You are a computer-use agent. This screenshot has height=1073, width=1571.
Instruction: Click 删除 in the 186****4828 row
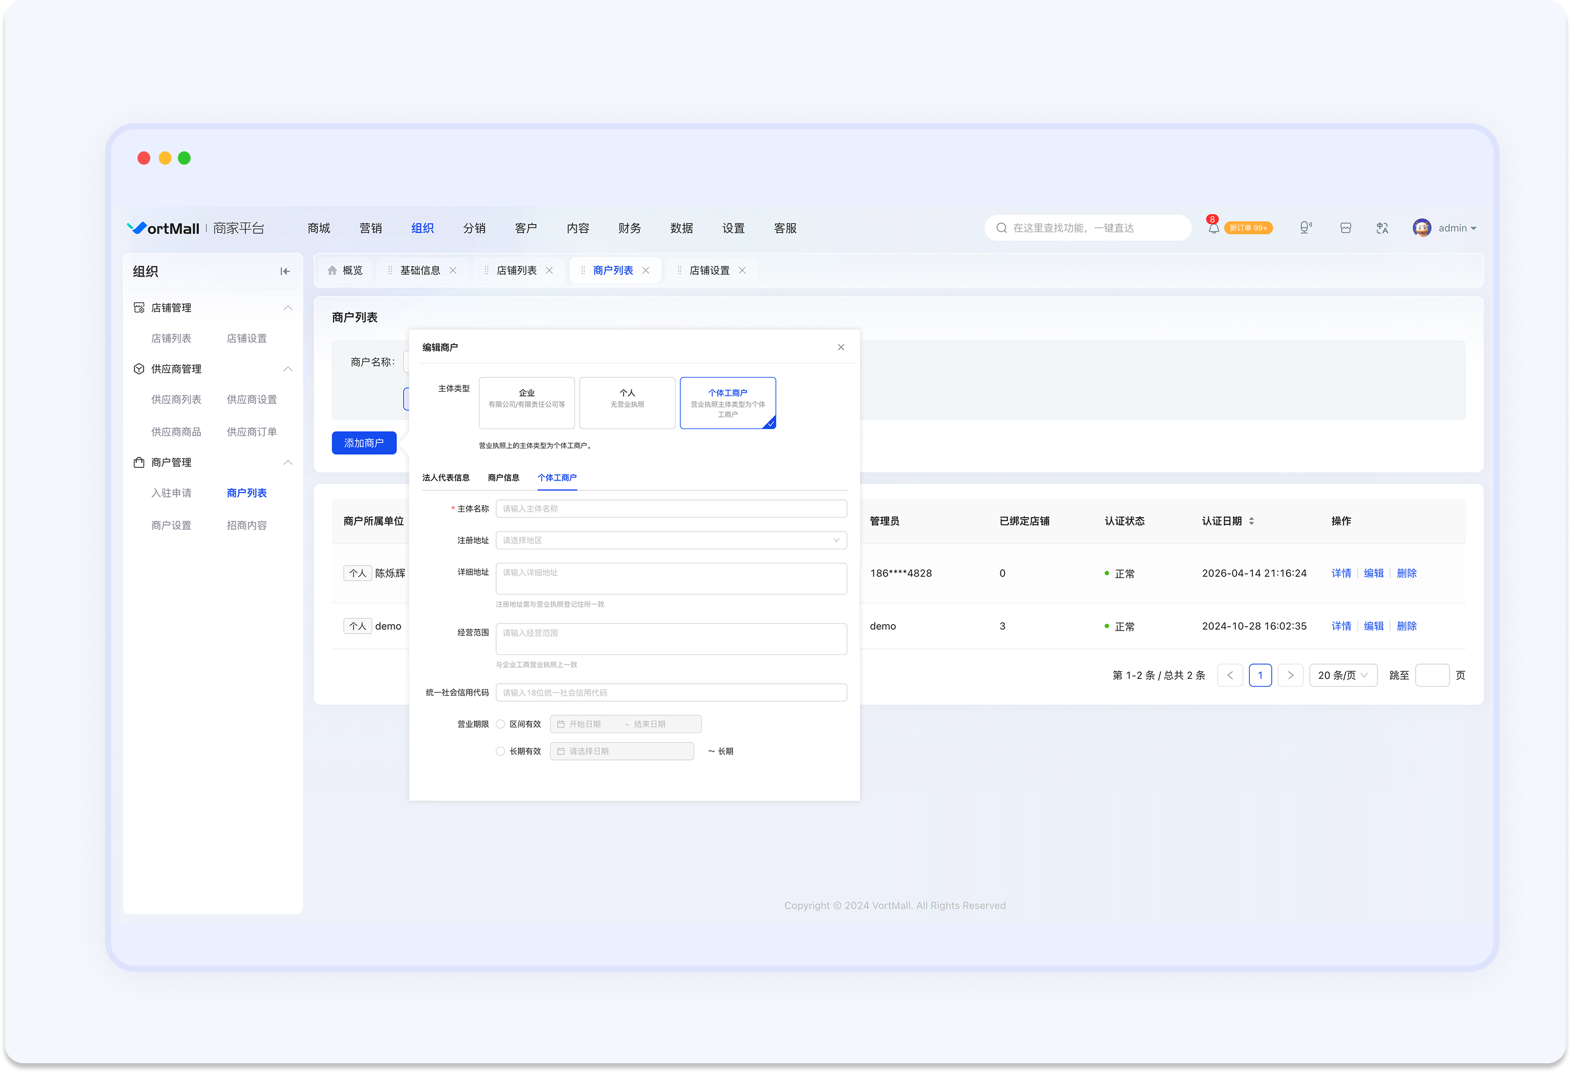coord(1407,573)
